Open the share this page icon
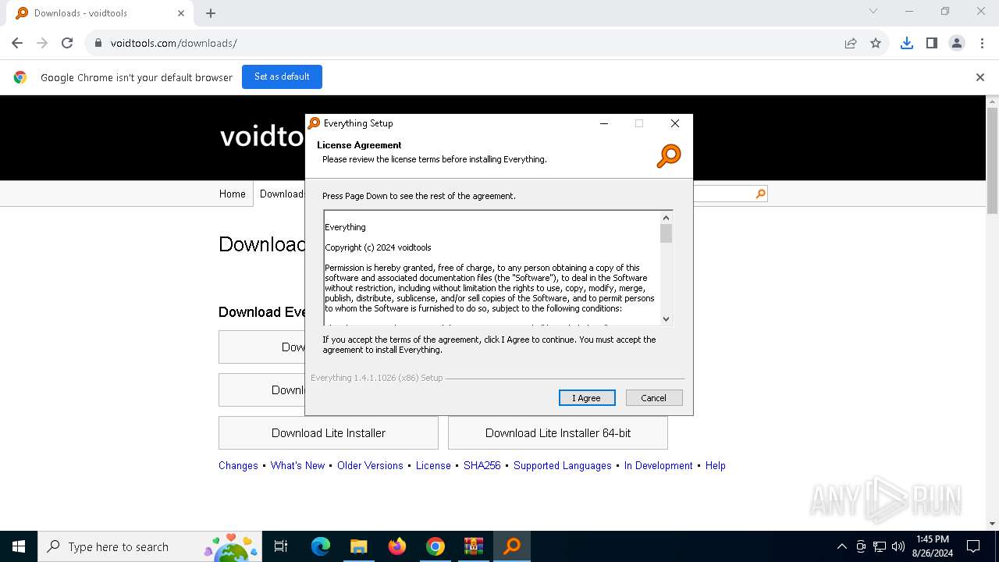 [x=851, y=43]
